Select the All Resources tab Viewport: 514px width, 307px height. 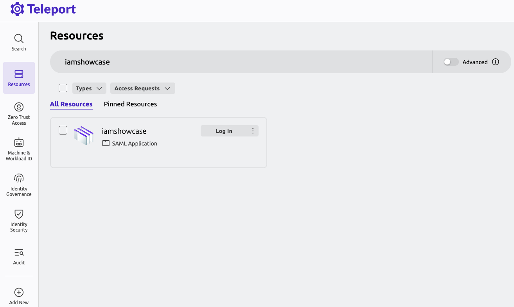coord(71,104)
